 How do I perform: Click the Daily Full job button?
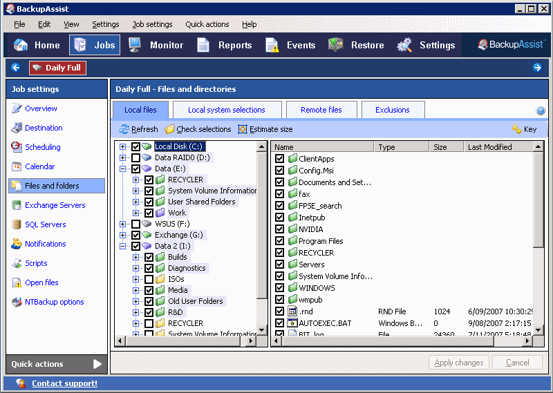tap(57, 68)
